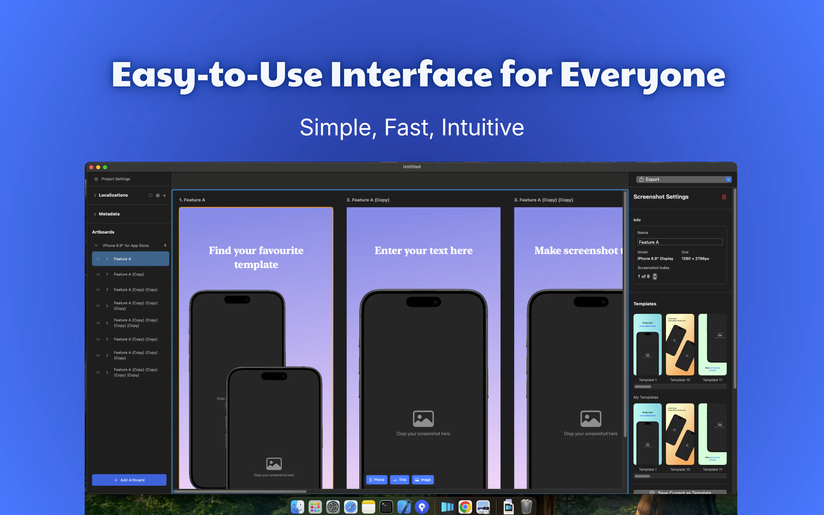Select the "Find your favourite template" title
This screenshot has height=515, width=824.
[x=256, y=257]
